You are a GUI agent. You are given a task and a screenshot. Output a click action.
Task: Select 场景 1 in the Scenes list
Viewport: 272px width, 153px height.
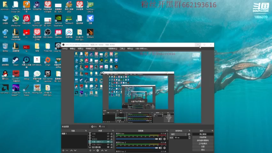(x=74, y=134)
